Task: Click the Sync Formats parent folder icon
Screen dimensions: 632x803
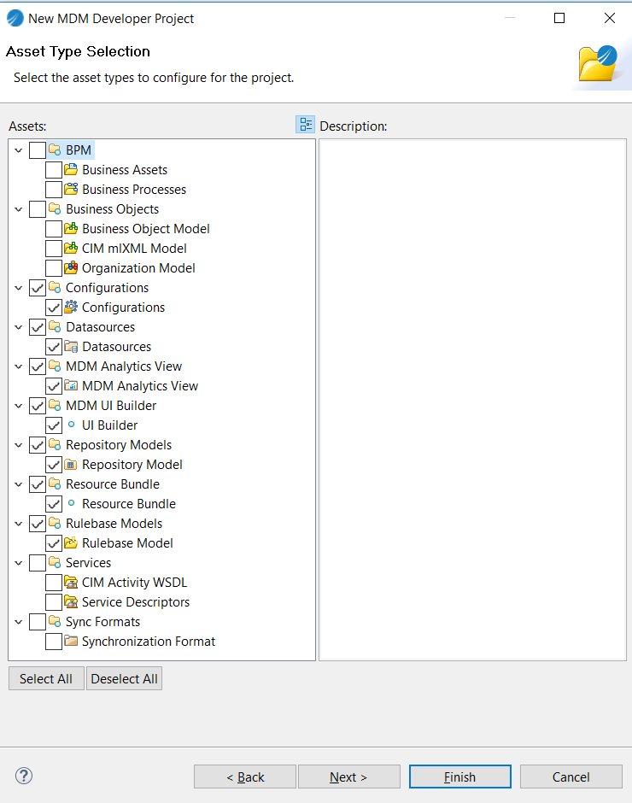Action: coord(55,622)
